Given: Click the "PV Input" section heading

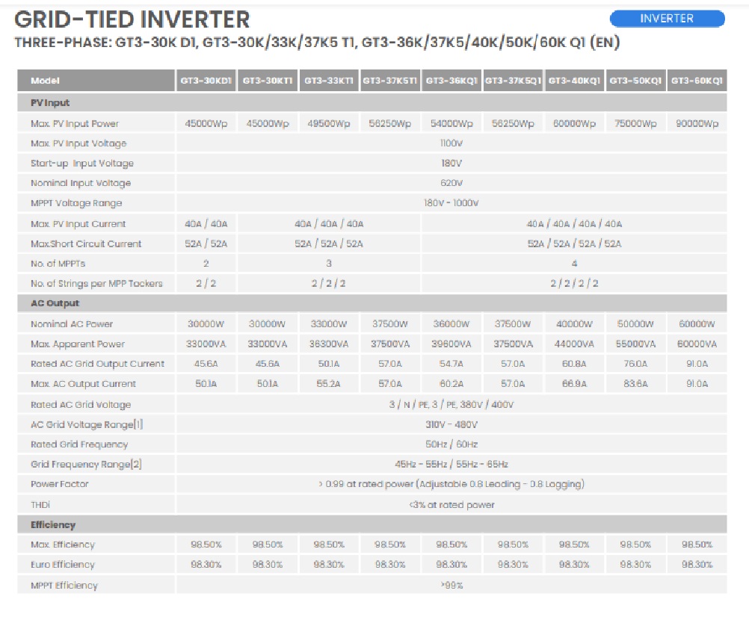Looking at the screenshot, I should click(x=50, y=102).
